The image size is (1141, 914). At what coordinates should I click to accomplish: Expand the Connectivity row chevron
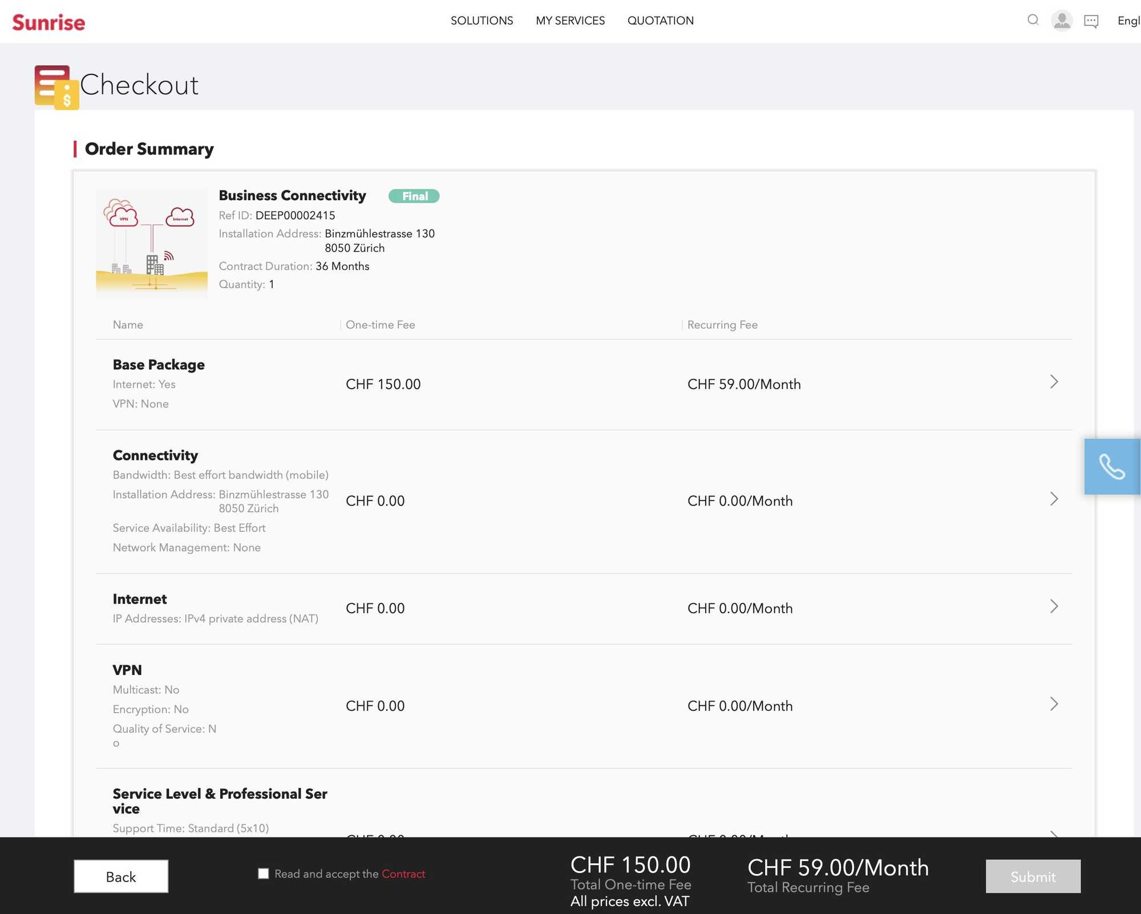click(1054, 499)
